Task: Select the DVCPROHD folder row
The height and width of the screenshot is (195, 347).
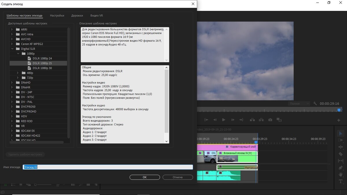Action: click(38, 111)
